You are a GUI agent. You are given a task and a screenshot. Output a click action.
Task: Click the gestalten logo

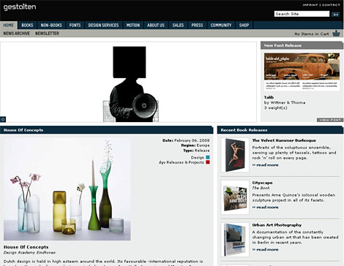point(20,7)
